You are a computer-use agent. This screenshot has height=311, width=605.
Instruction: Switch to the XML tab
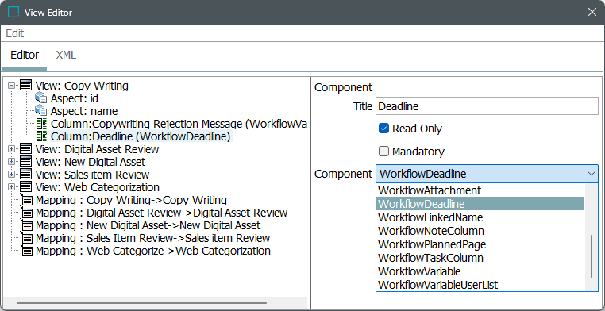pos(66,55)
